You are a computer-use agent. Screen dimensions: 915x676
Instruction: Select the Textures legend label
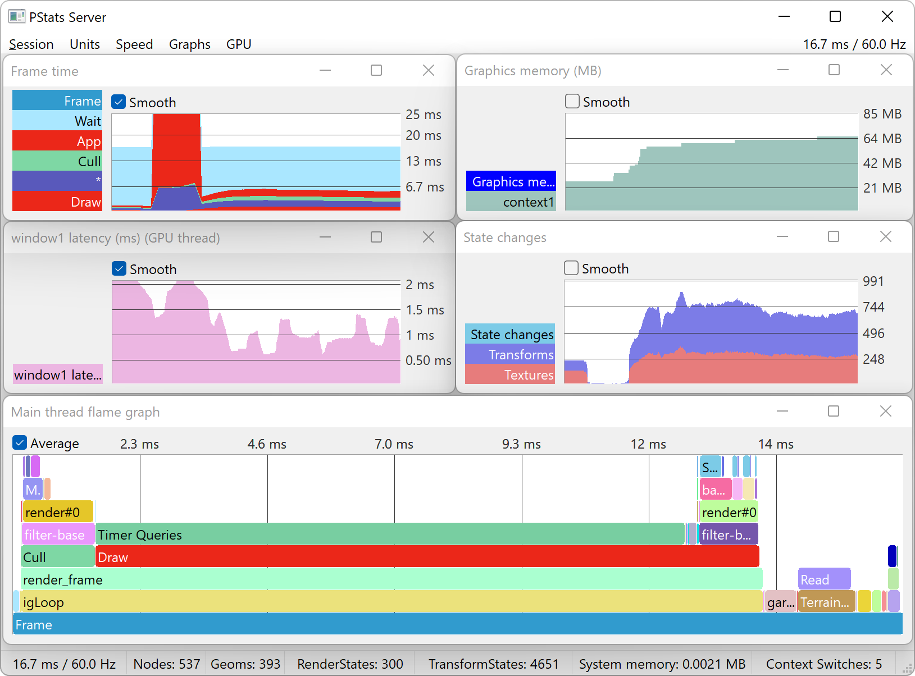click(x=510, y=374)
